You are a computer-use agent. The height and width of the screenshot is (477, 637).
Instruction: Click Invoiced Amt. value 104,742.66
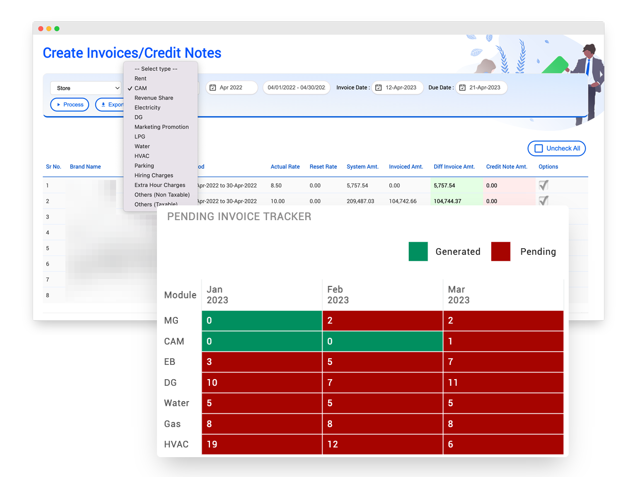click(x=403, y=201)
